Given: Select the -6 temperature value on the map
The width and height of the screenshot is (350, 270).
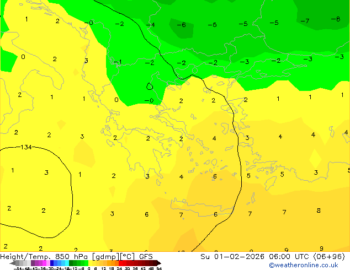Looking at the screenshot, I should [x=181, y=25].
